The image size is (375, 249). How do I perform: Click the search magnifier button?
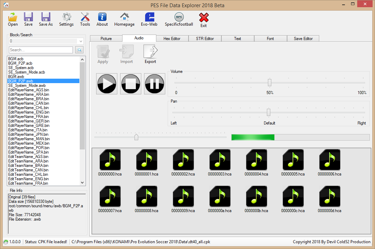coord(79,50)
